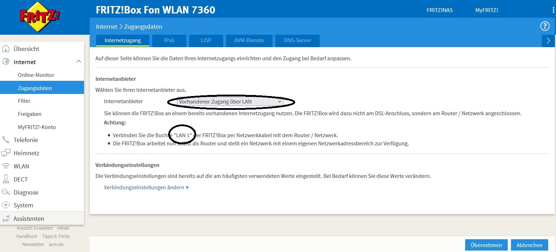Viewport: 556px width, 252px height.
Task: Open the Assistenten menu item
Action: [42, 218]
